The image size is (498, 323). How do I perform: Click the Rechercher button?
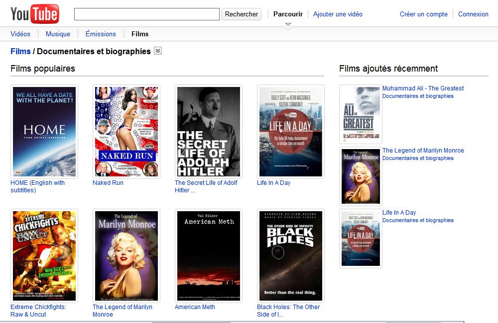click(x=242, y=14)
